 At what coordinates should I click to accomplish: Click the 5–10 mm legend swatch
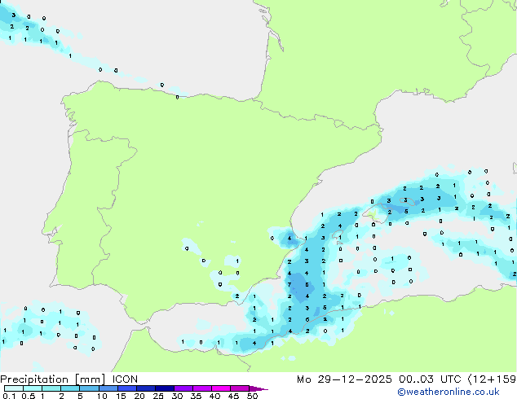tap(89, 388)
